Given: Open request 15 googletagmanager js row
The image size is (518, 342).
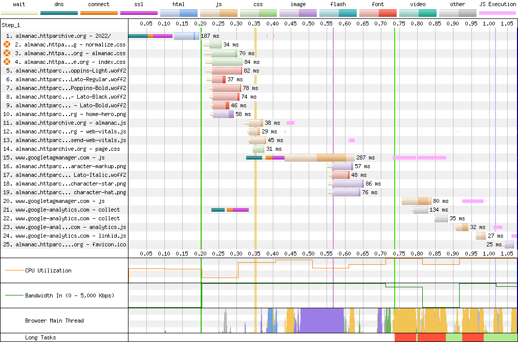Looking at the screenshot, I should (60, 157).
